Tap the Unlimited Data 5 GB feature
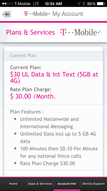Screen dimensions: 107x191 (x=58, y=138)
